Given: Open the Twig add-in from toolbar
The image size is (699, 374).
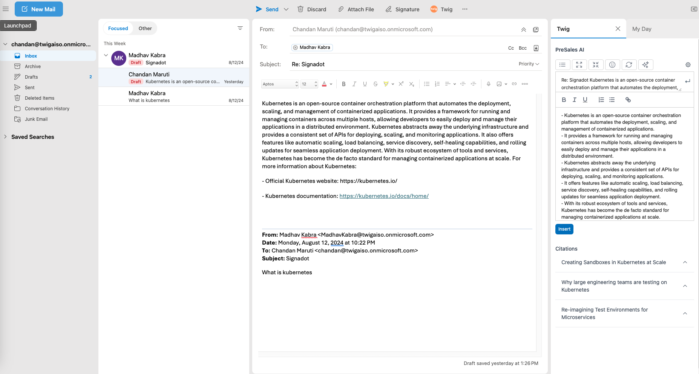Looking at the screenshot, I should pos(441,9).
